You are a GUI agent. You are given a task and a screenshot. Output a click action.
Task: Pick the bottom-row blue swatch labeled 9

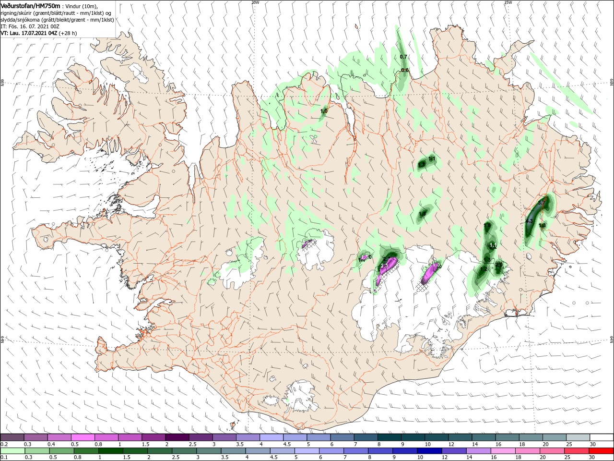404,451
